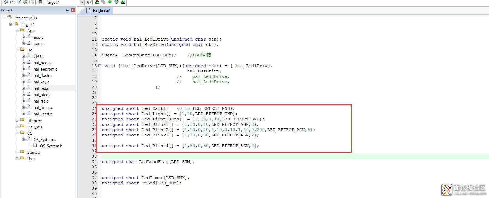Screen dimensions: 489x198
Task: Select hal_led.c in the project tree
Action: point(41,88)
